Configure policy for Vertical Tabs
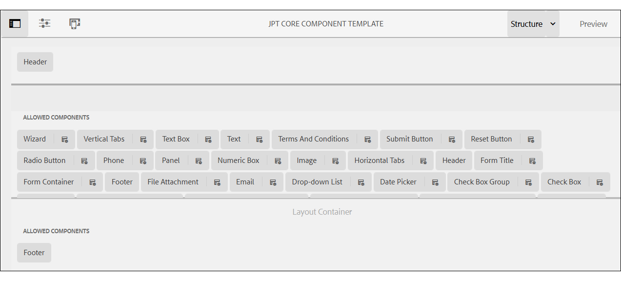621x281 pixels. pyautogui.click(x=143, y=139)
